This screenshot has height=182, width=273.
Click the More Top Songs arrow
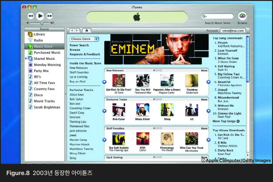point(238,121)
